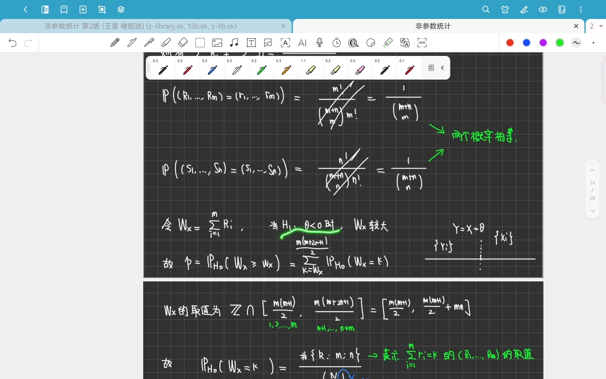Screen dimensions: 606x379
Task: Click the crop/fit page icon
Action: pos(102,9)
